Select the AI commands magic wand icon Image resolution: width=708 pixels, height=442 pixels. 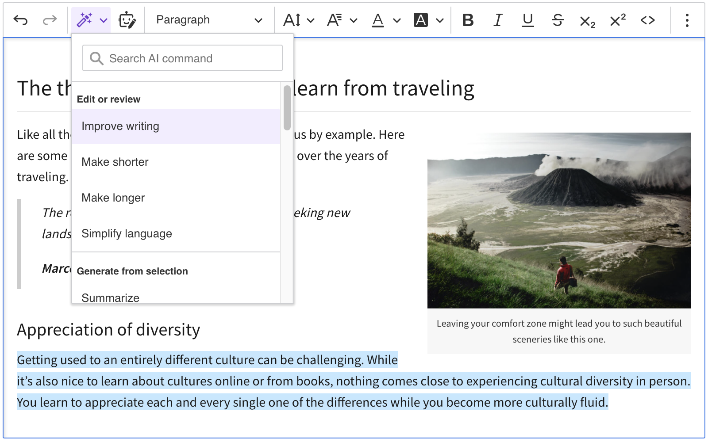point(87,19)
